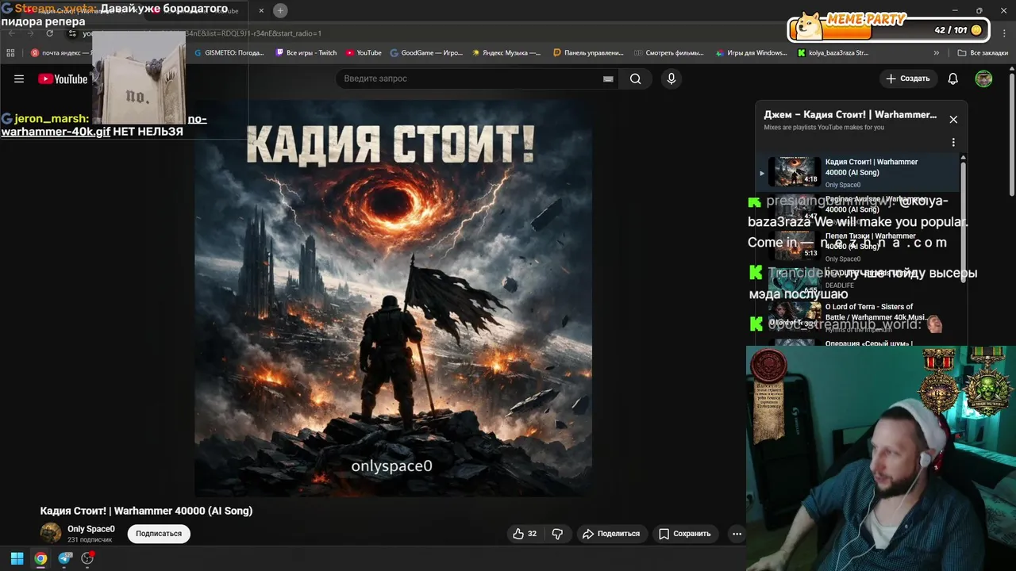Viewport: 1016px width, 571px height.
Task: Dislike the video
Action: 557,534
